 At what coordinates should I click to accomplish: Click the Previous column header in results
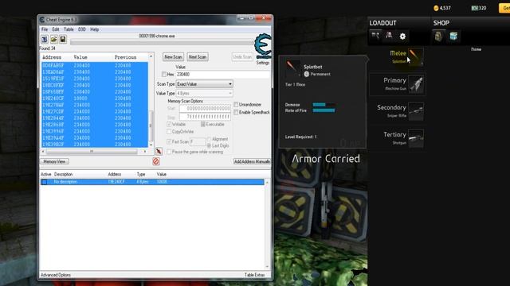(x=126, y=57)
